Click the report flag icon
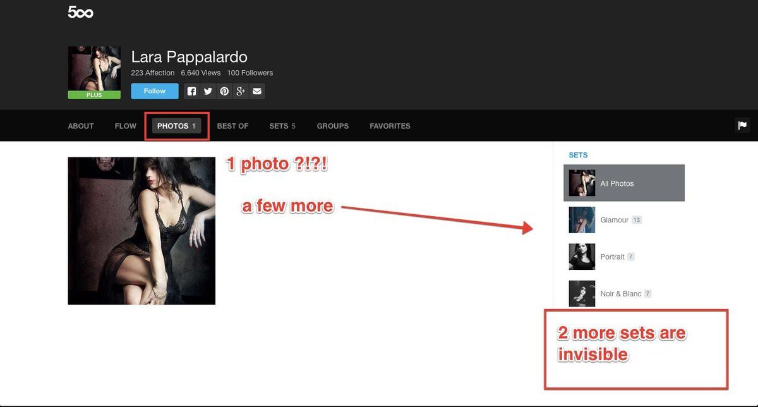The image size is (758, 407). [742, 126]
